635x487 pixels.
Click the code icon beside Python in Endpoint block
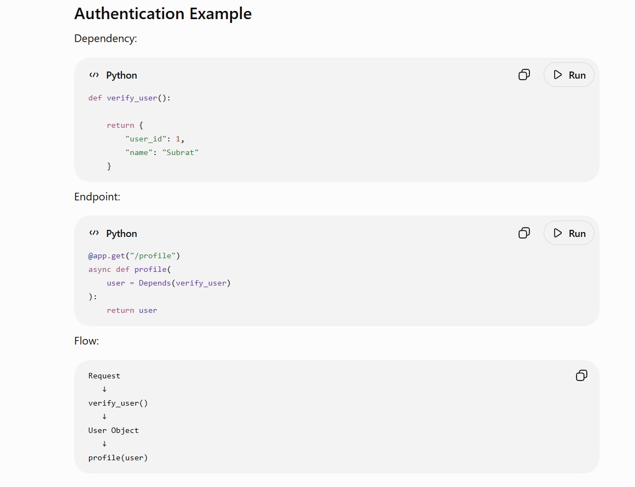click(x=94, y=233)
